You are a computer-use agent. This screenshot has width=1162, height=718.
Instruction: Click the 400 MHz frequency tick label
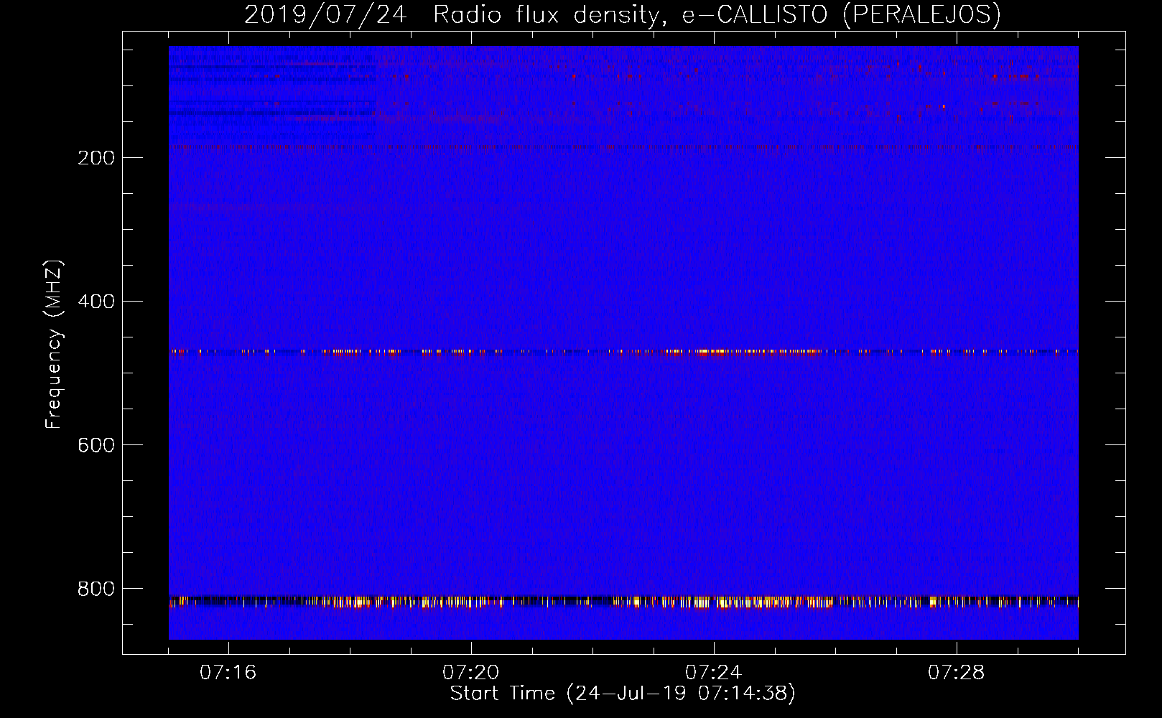point(96,302)
